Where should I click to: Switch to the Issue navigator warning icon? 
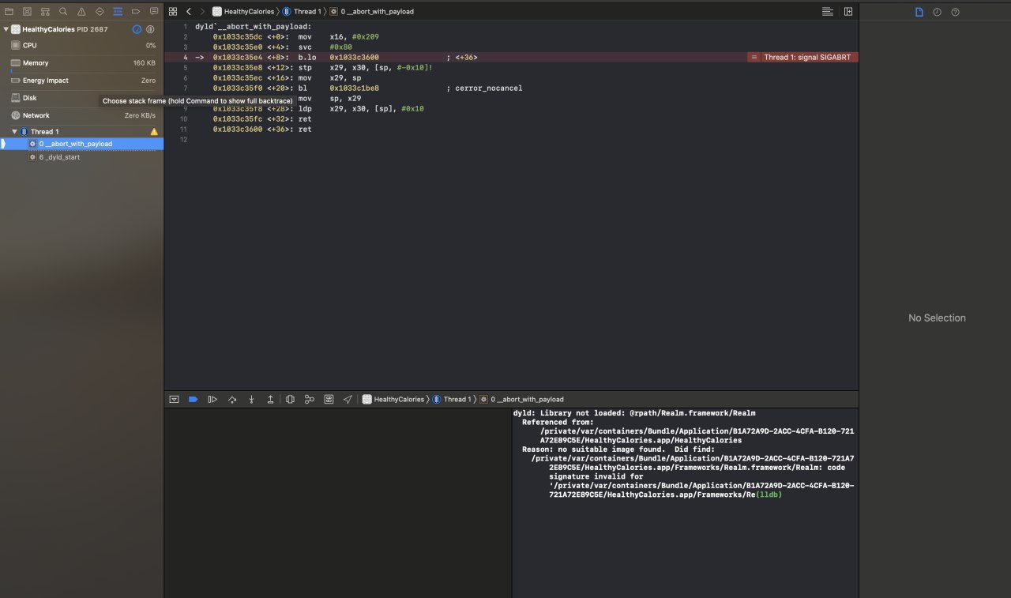(x=81, y=12)
